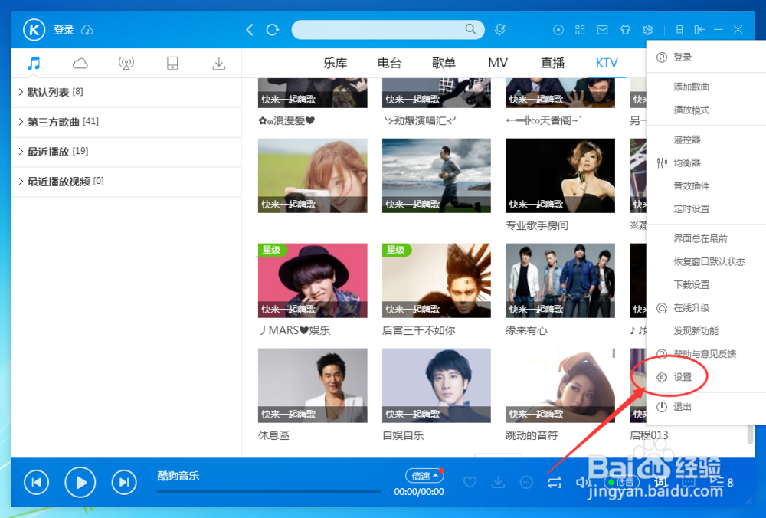
Task: Choose 在线升级 in the menu
Action: [x=691, y=308]
